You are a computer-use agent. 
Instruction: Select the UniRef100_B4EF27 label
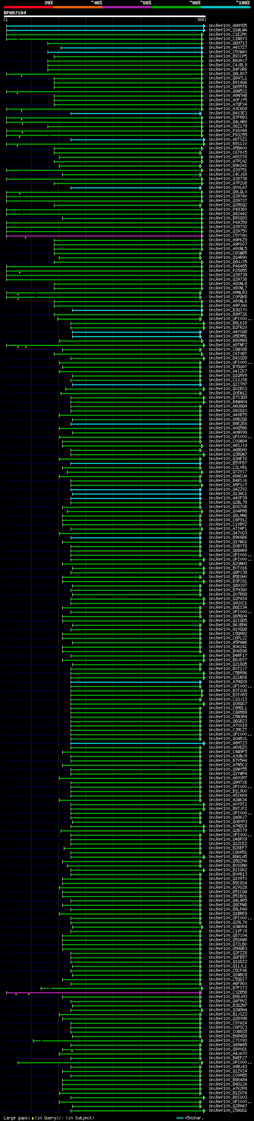tap(228, 1058)
